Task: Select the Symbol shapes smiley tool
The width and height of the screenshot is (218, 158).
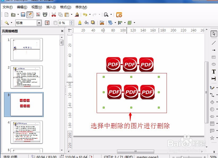Action: 212,109
